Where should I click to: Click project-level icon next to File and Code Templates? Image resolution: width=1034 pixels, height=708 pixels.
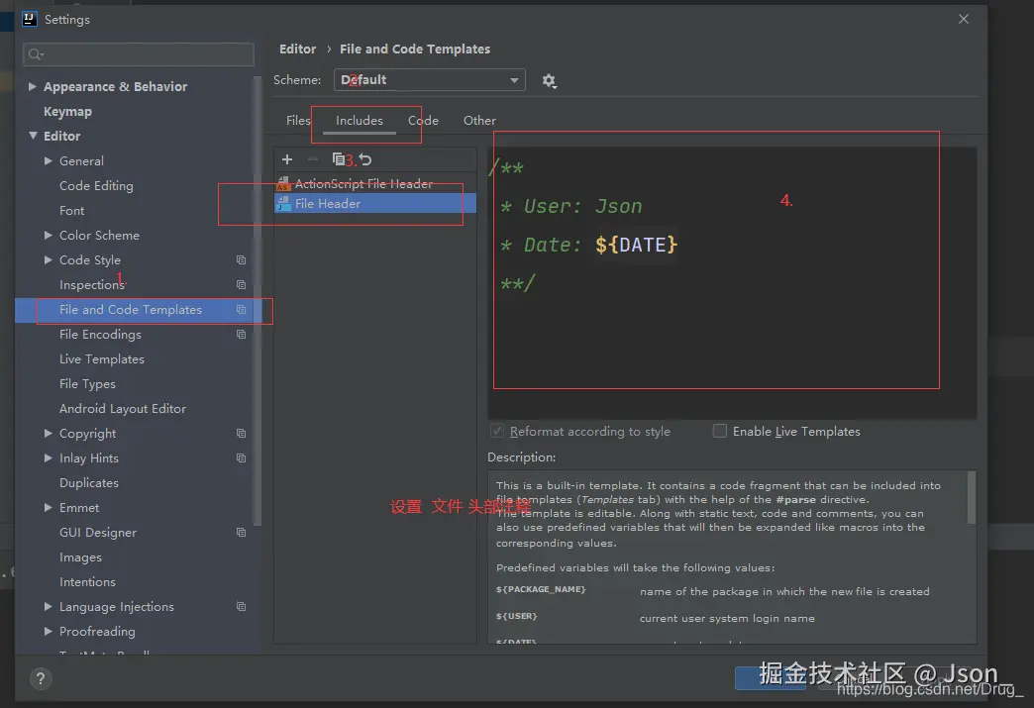point(242,310)
